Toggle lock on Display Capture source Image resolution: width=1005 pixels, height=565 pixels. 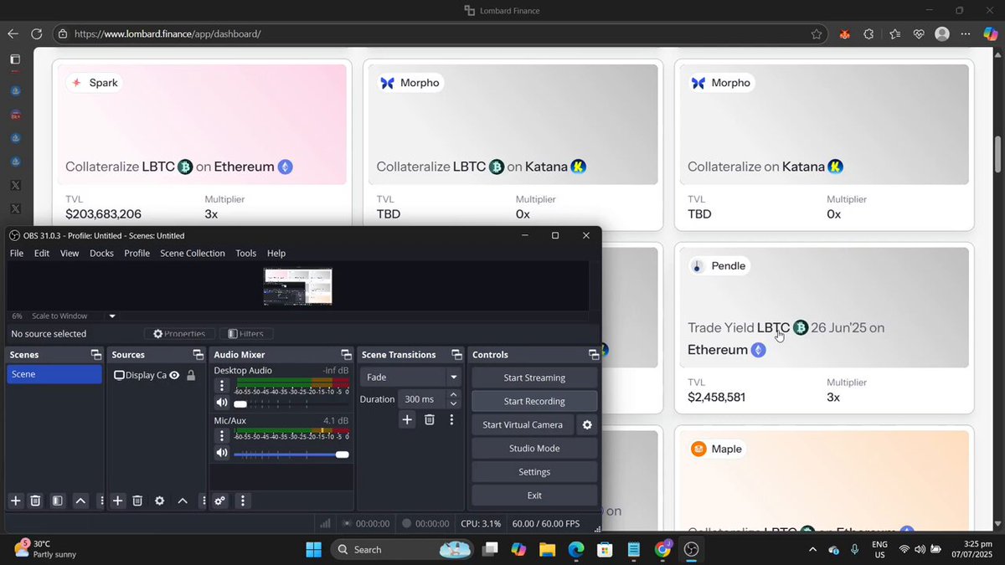(x=191, y=375)
